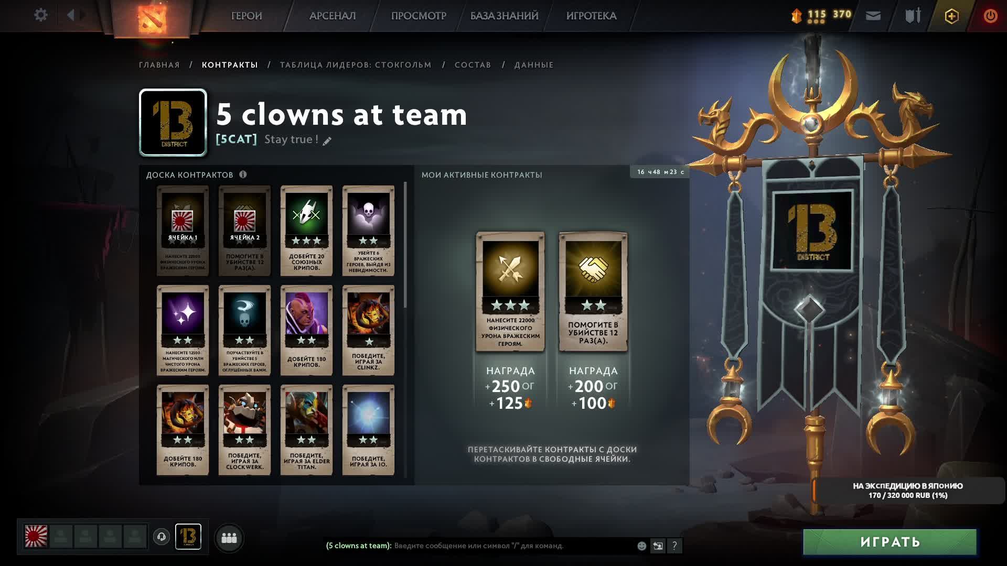Screen dimensions: 1007x566
Task: Toggle voice chat headset icon
Action: 162,537
